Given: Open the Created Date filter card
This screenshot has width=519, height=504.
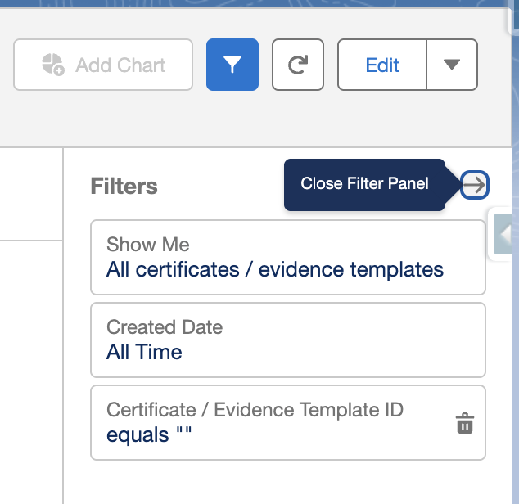Looking at the screenshot, I should 288,340.
